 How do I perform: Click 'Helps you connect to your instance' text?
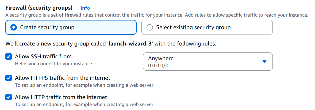(53, 64)
